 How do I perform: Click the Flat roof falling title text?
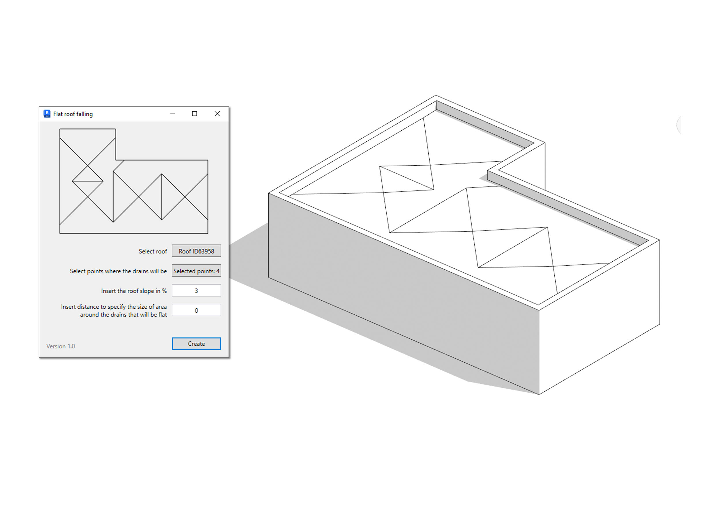click(73, 114)
